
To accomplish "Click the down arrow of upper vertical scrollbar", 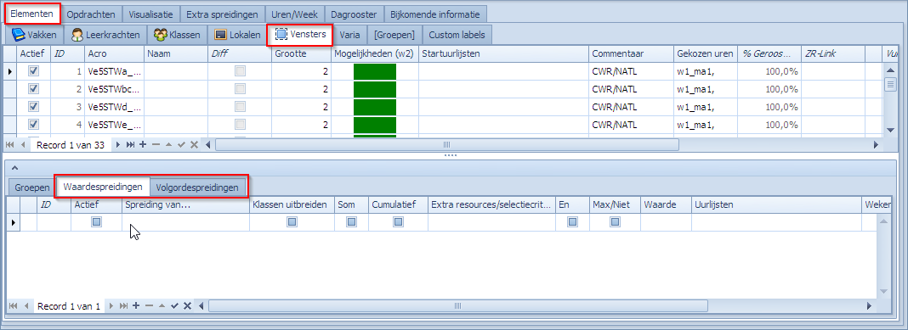I will (x=891, y=130).
